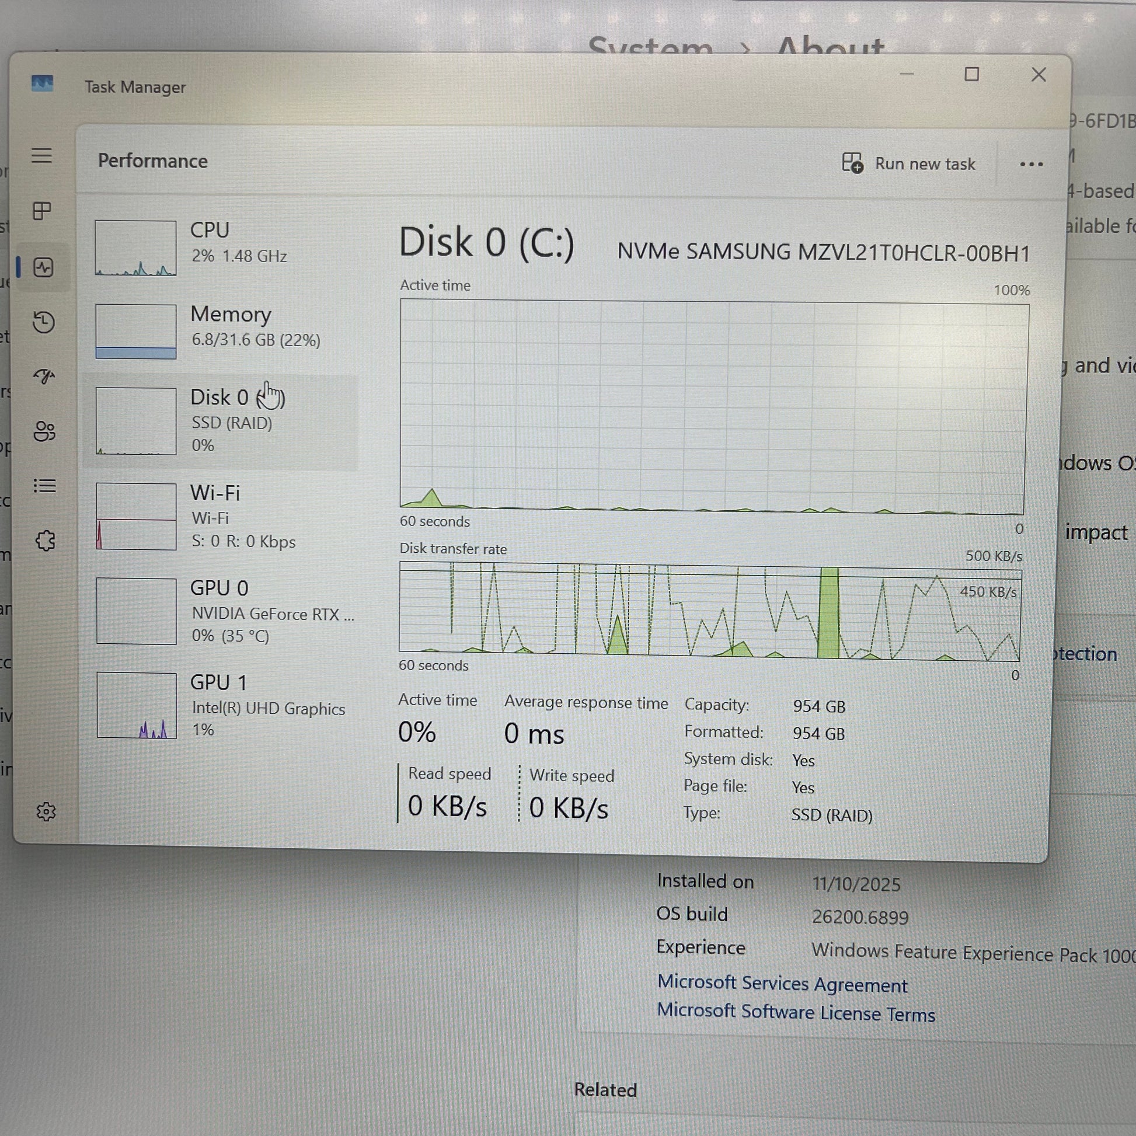The width and height of the screenshot is (1136, 1136).
Task: Open the hamburger navigation menu
Action: click(42, 156)
